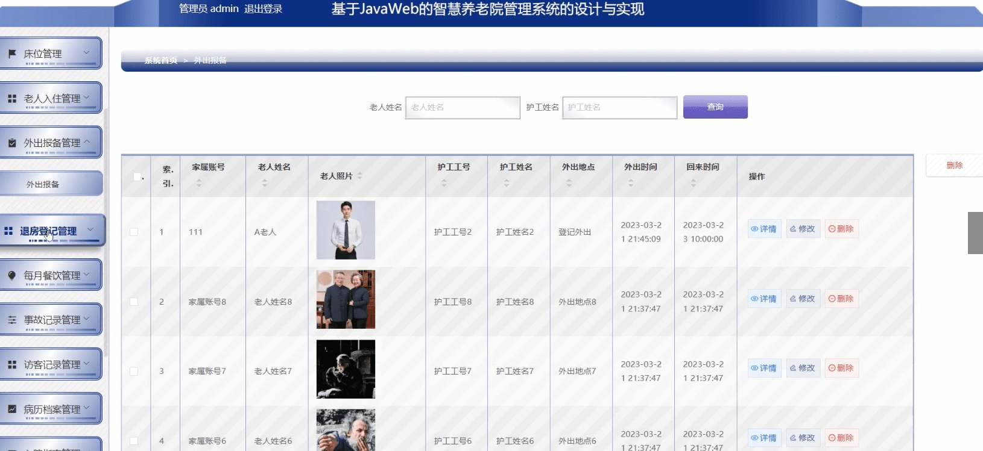The height and width of the screenshot is (451, 983).
Task: Expand the 每月餐饮管理 menu chevron
Action: coord(86,274)
